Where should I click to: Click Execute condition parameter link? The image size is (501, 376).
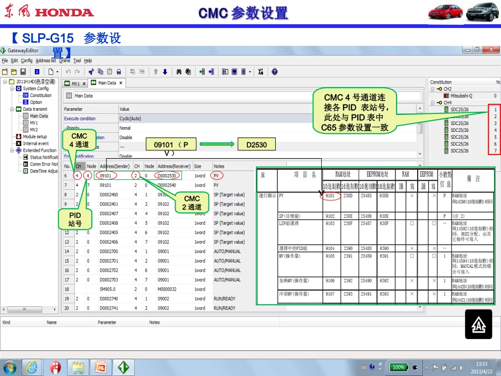[x=80, y=119]
